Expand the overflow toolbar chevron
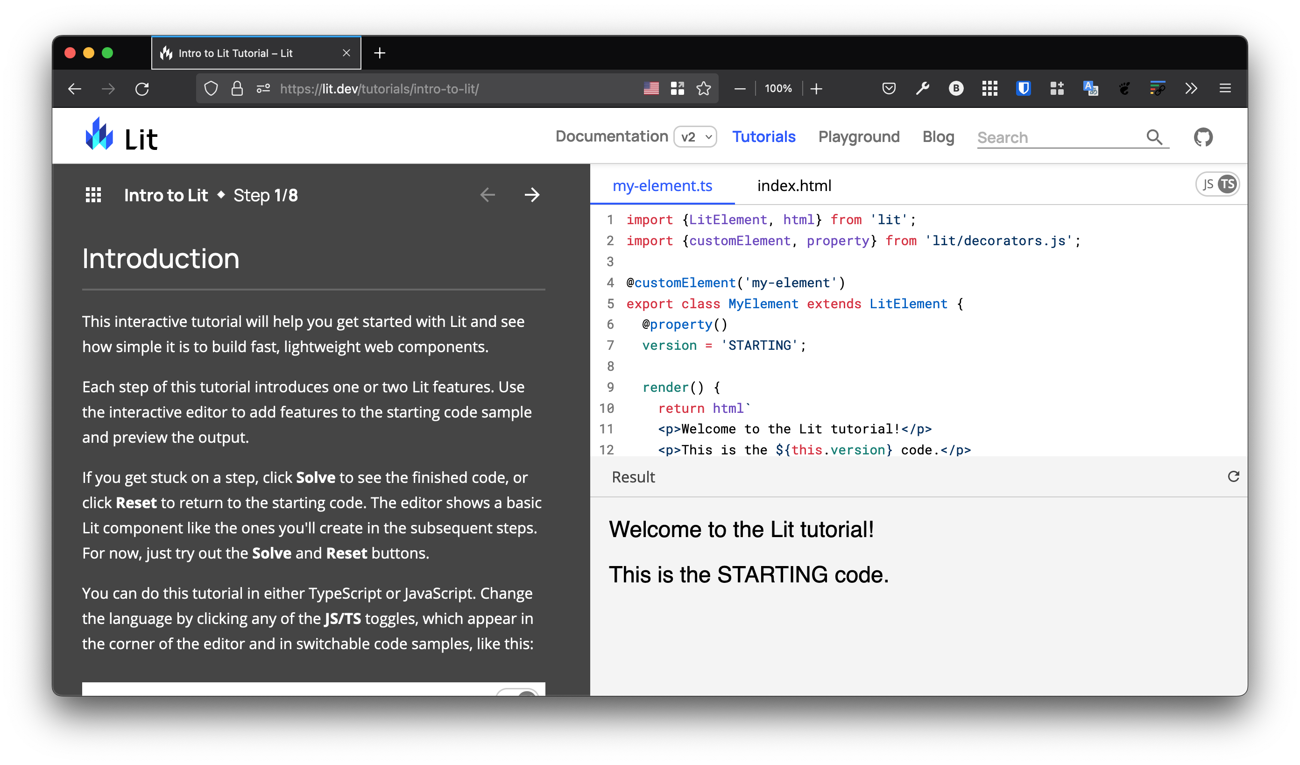The width and height of the screenshot is (1300, 765). click(x=1192, y=88)
